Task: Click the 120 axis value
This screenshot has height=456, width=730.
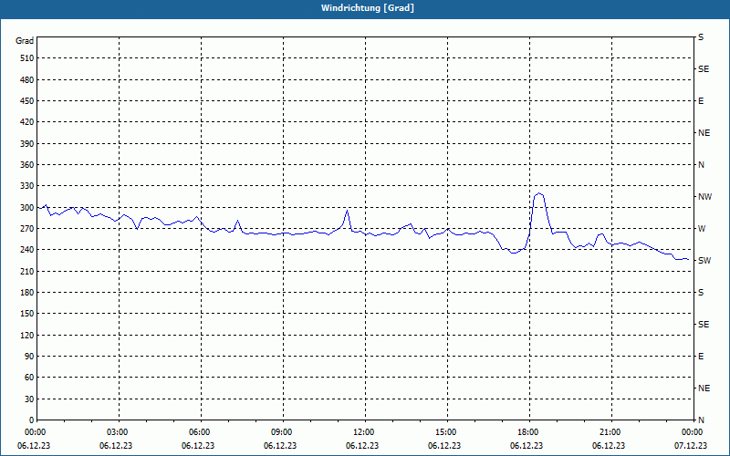Action: coord(27,335)
